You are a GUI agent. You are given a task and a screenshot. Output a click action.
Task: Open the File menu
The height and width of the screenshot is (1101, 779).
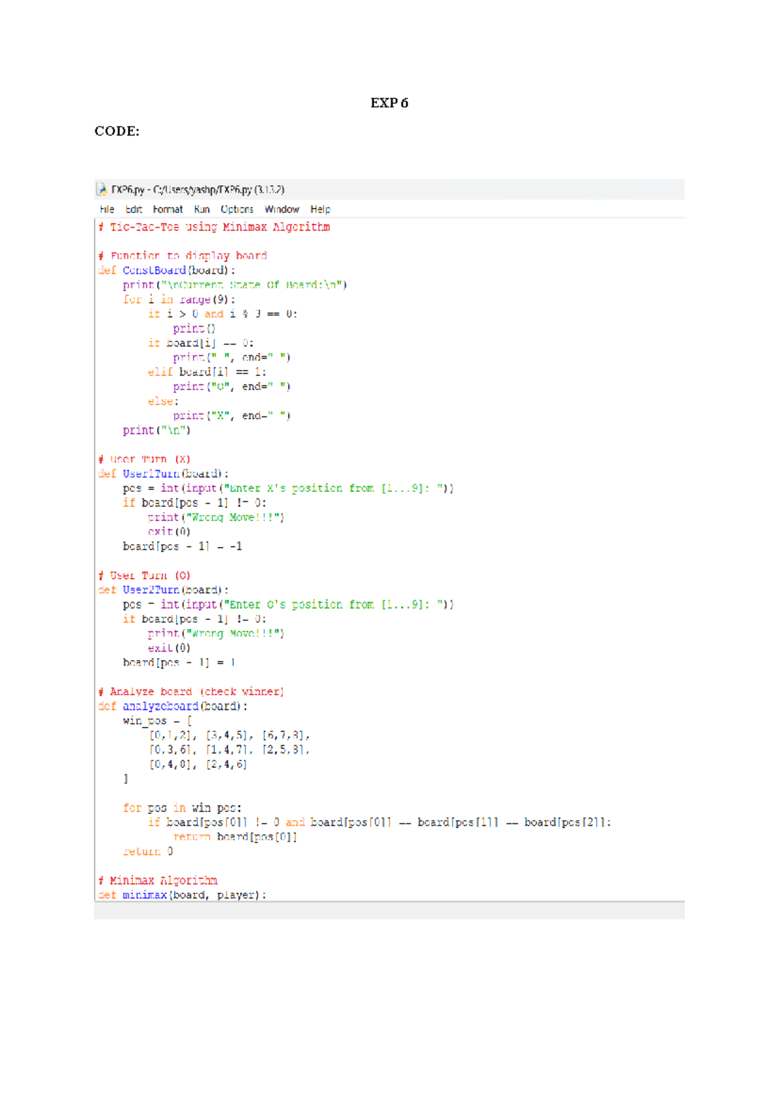(107, 209)
